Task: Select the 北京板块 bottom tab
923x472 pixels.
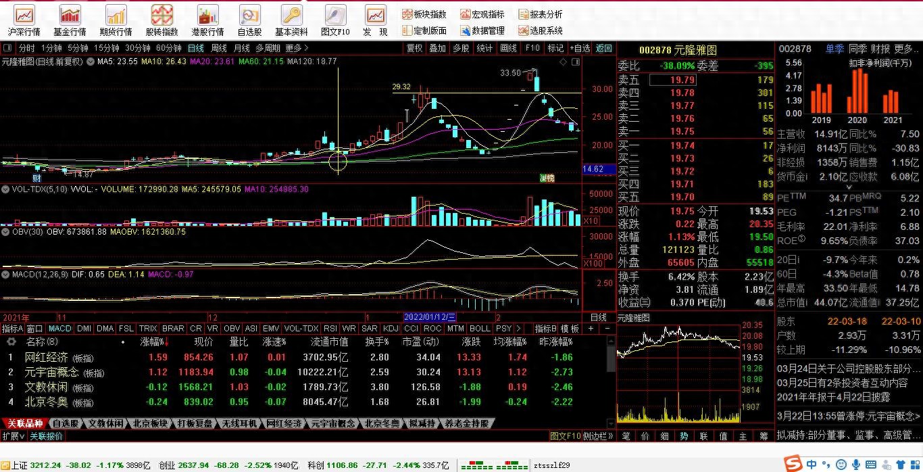Action: point(150,423)
